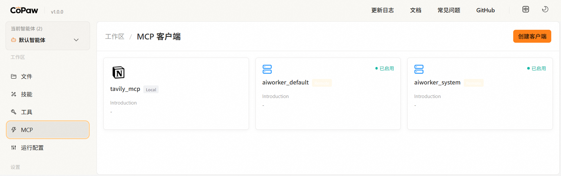
Task: Open the 技能 sidebar item
Action: pos(48,94)
